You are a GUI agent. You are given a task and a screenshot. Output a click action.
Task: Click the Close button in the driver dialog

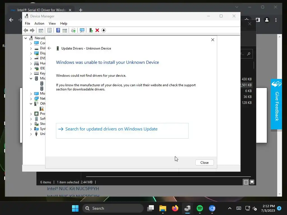(204, 163)
